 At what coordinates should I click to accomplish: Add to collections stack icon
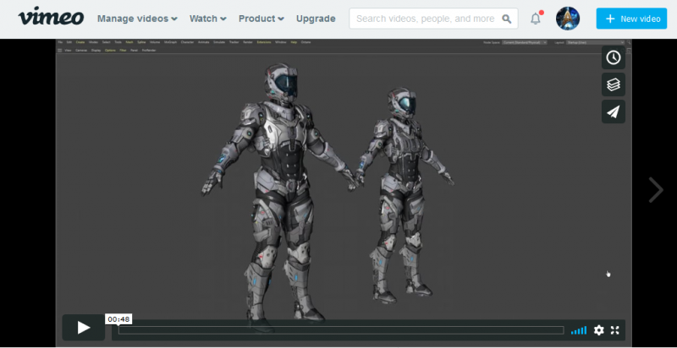tap(613, 84)
